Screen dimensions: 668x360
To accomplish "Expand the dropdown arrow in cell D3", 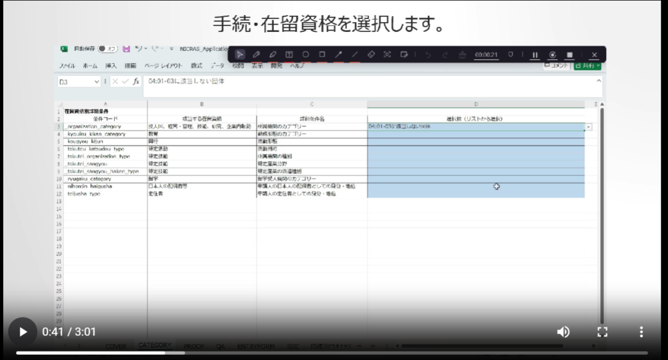I will (589, 127).
